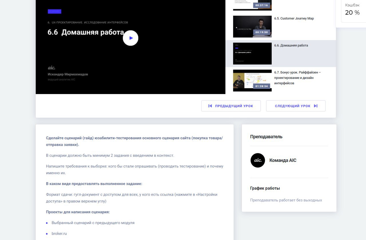Image resolution: width=366 pixels, height=240 pixels.
Task: Open the 6.5 Customer Journey Map thumbnail
Action: tap(252, 27)
